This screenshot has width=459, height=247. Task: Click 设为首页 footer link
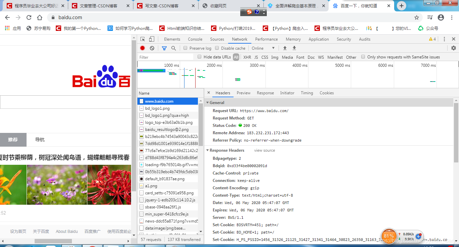[18, 231]
